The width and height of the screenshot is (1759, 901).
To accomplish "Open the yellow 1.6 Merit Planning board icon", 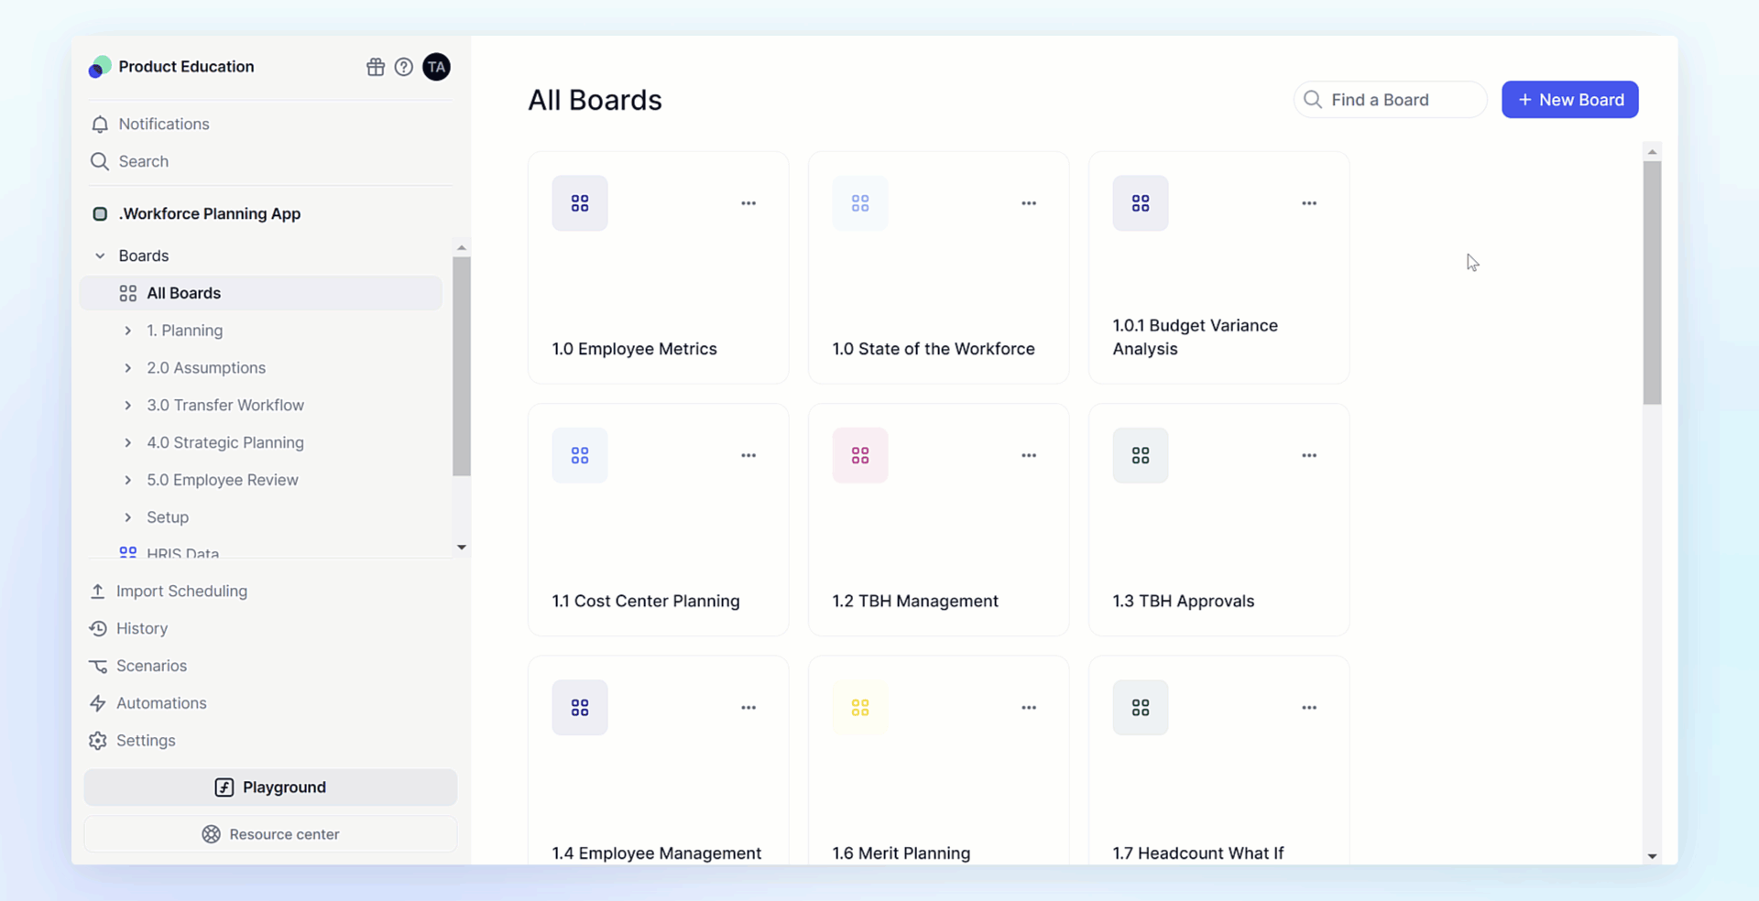I will coord(860,708).
